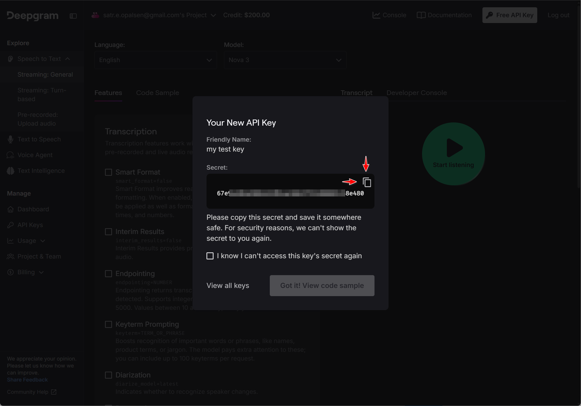Enable Interim Results checkbox
Image resolution: width=581 pixels, height=406 pixels.
click(108, 232)
